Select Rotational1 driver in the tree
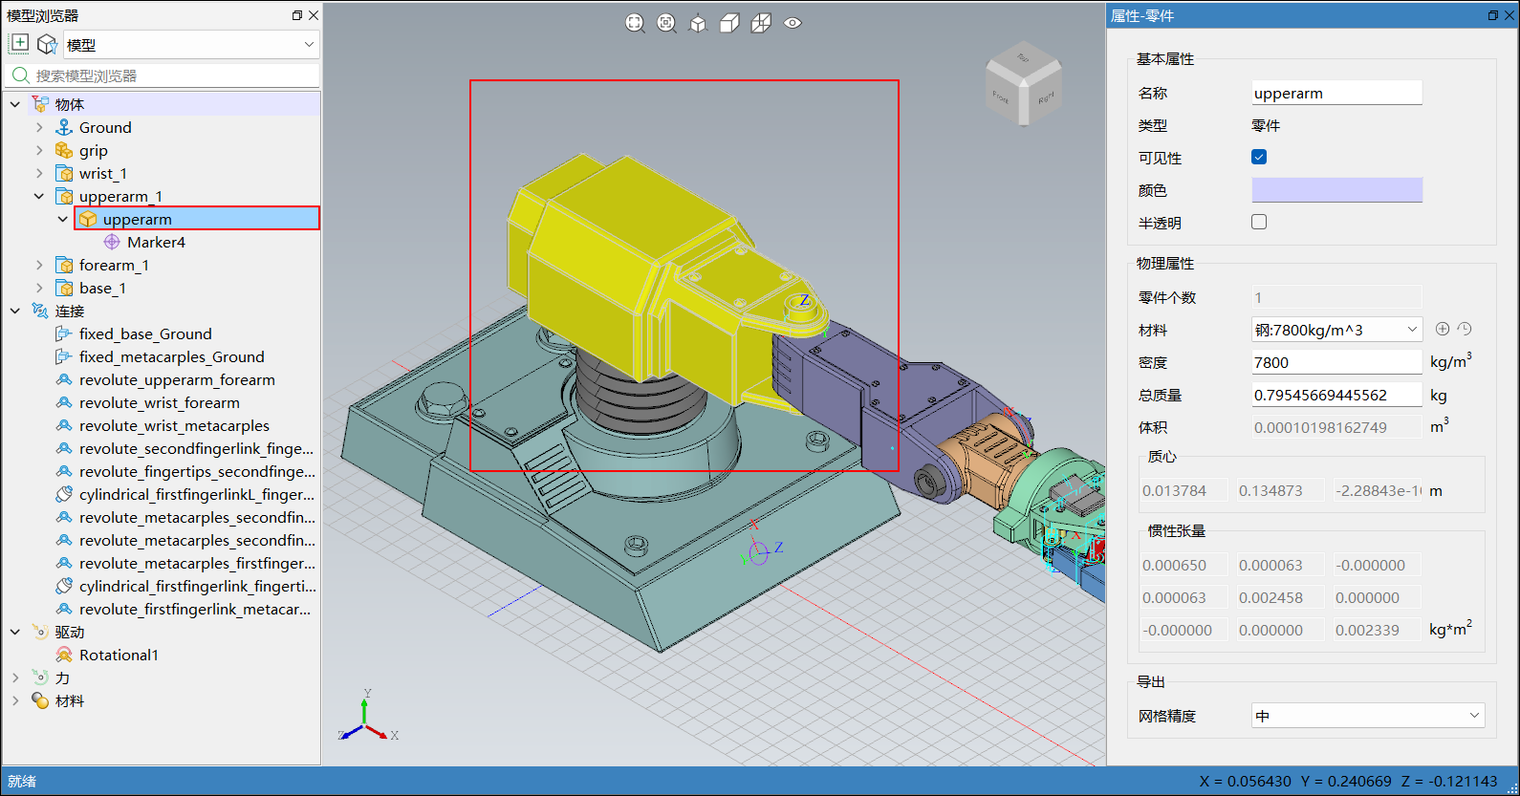The image size is (1520, 796). click(x=119, y=655)
